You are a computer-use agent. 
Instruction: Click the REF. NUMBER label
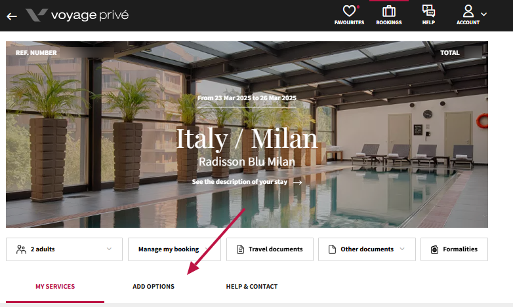point(36,53)
